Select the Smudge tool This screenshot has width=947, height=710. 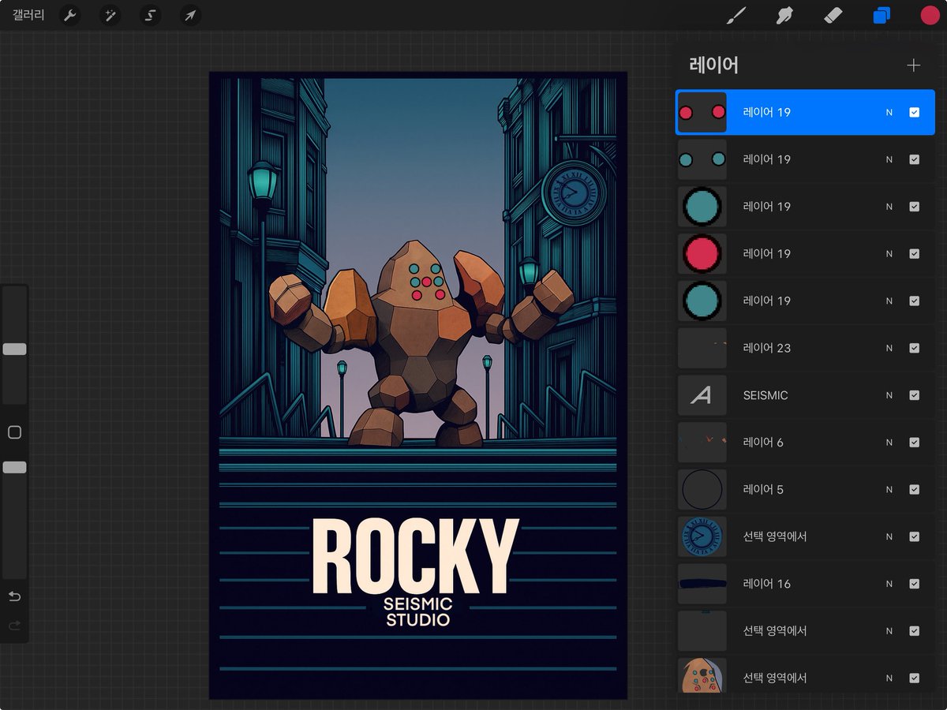coord(784,15)
